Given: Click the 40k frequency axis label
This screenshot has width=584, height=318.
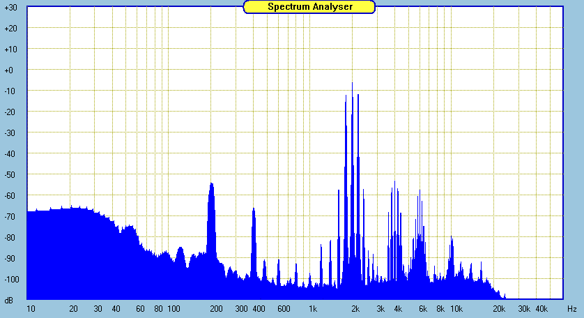Looking at the screenshot, I should (x=541, y=308).
